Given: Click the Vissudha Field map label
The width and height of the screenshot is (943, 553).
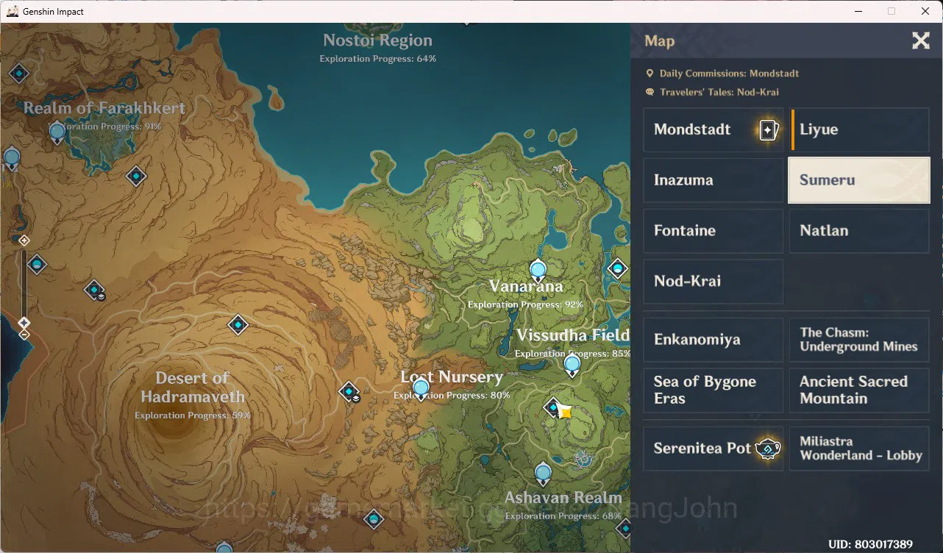Looking at the screenshot, I should [x=573, y=336].
